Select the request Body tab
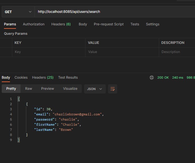 click(83, 24)
